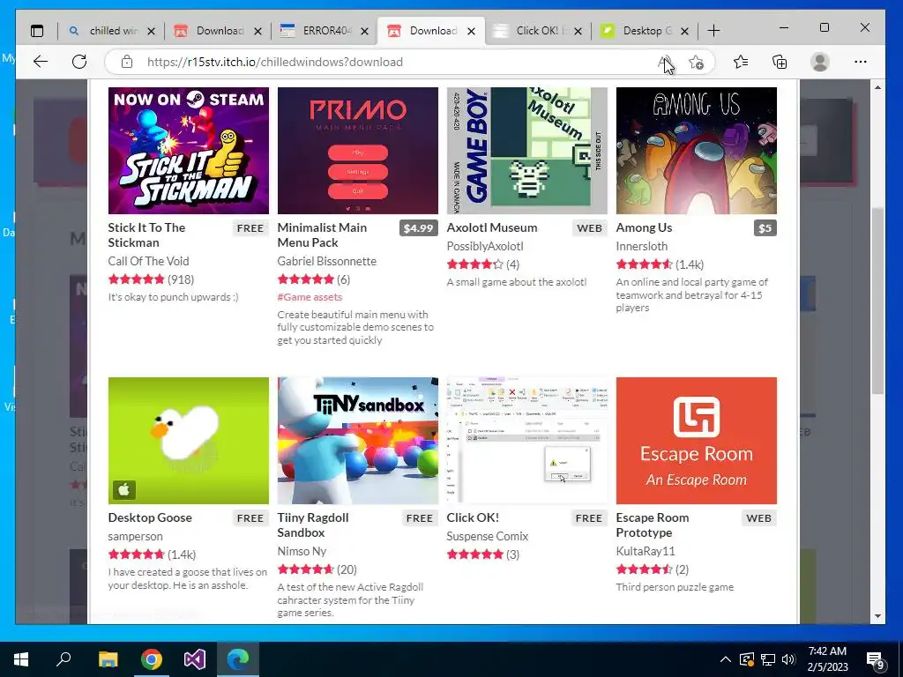Screen dimensions: 903x677
Task: Open author 'Innersloth' link
Action: click(642, 246)
